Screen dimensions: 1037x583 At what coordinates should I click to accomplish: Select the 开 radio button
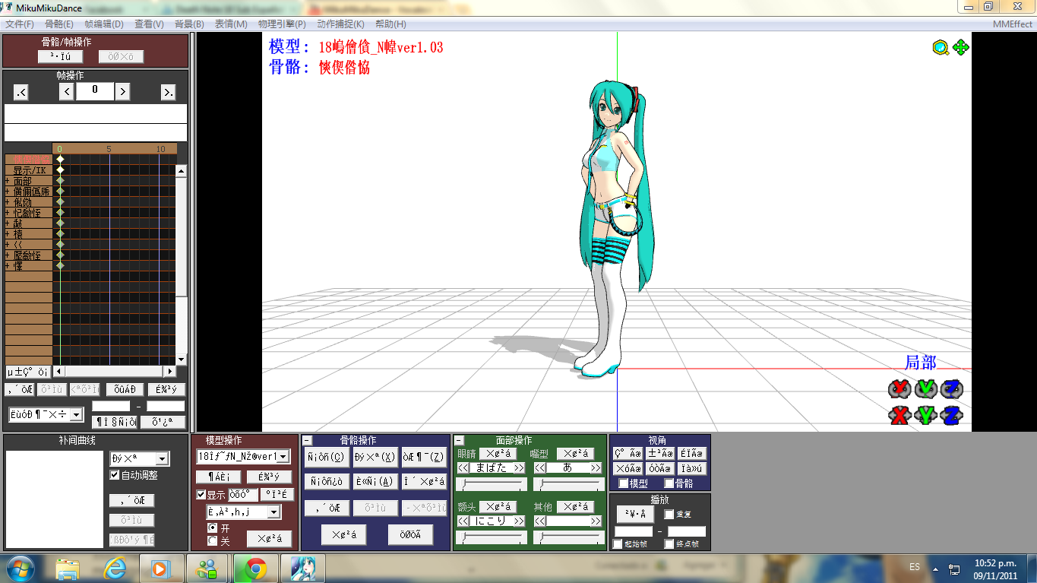[x=212, y=528]
